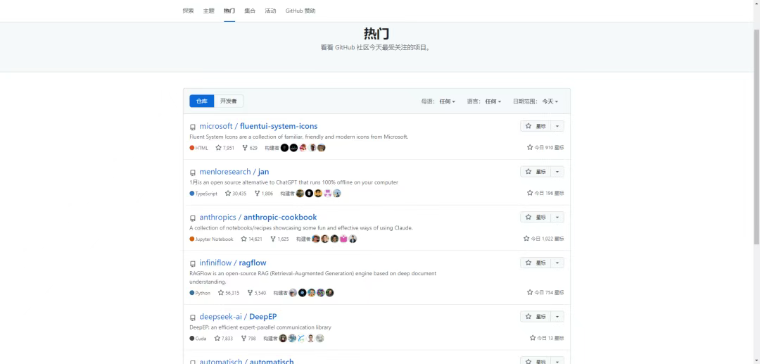
Task: Click pink contributor avatar of anthropic-cookbook
Action: click(343, 239)
